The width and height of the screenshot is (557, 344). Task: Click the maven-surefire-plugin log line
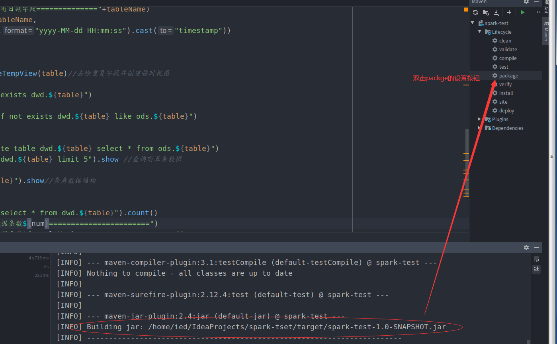pyautogui.click(x=223, y=295)
